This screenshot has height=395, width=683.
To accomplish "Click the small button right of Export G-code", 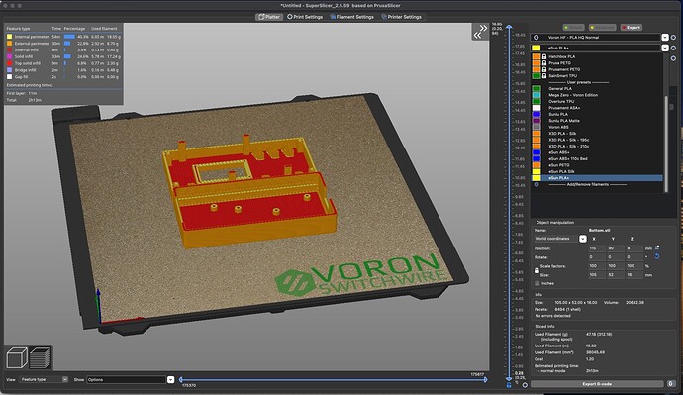I will [x=671, y=384].
